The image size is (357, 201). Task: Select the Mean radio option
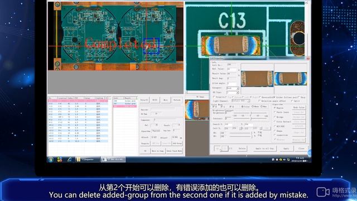[253, 107]
